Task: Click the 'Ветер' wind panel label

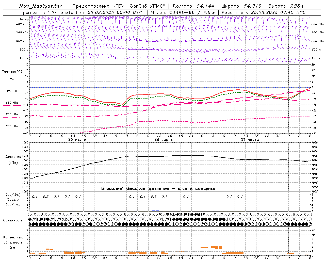Action: (23, 19)
